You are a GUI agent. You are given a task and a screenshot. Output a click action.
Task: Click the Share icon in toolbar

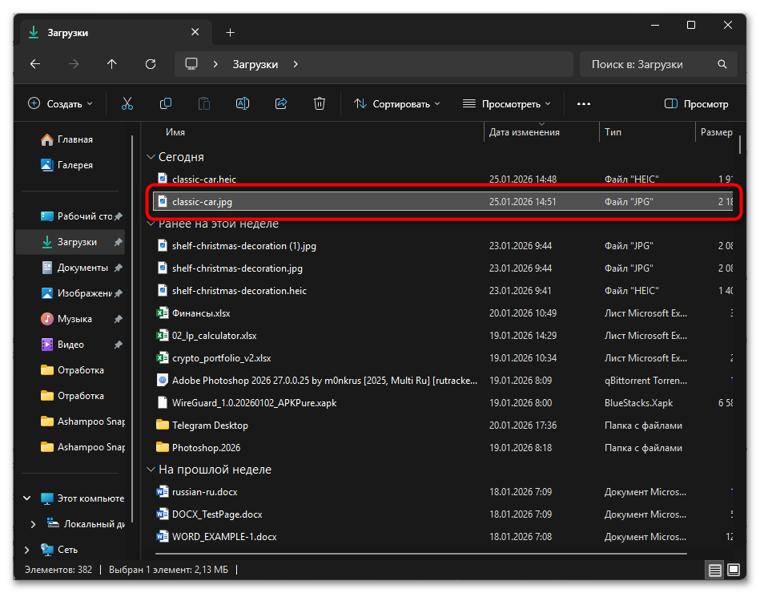[x=281, y=103]
